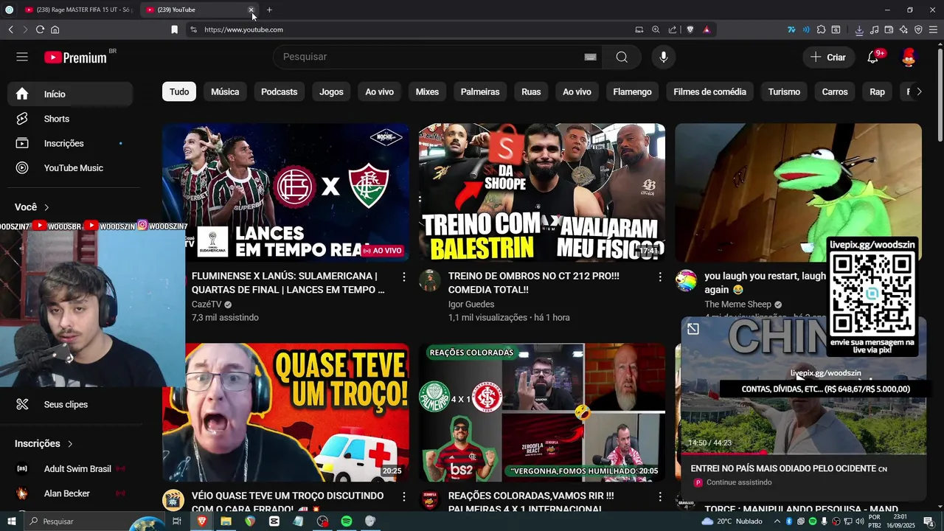This screenshot has height=531, width=944.
Task: Click the Brave Shields lion icon
Action: click(690, 29)
